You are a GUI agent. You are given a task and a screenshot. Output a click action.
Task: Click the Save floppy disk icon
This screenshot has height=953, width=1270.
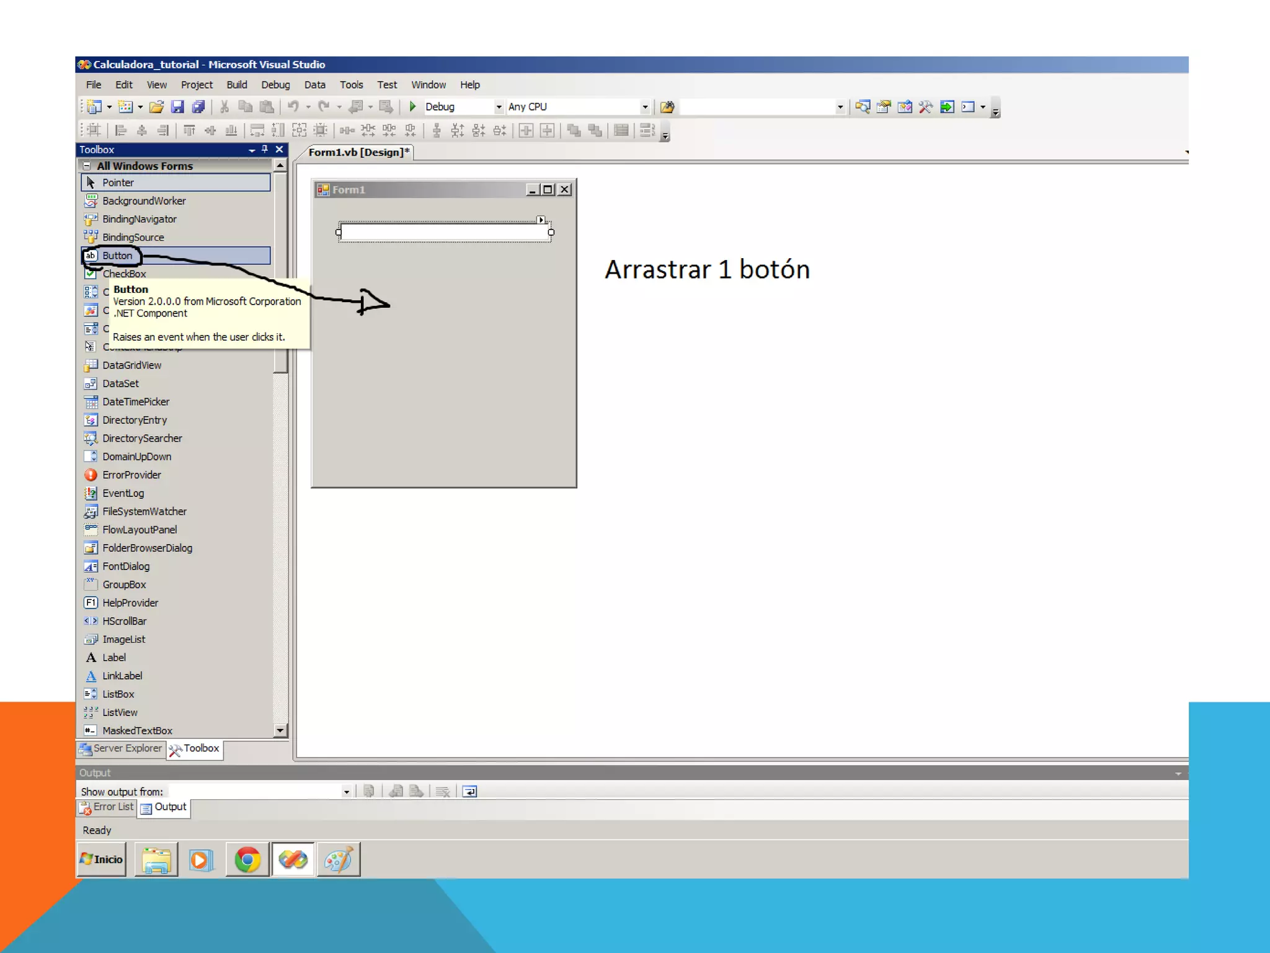tap(177, 107)
